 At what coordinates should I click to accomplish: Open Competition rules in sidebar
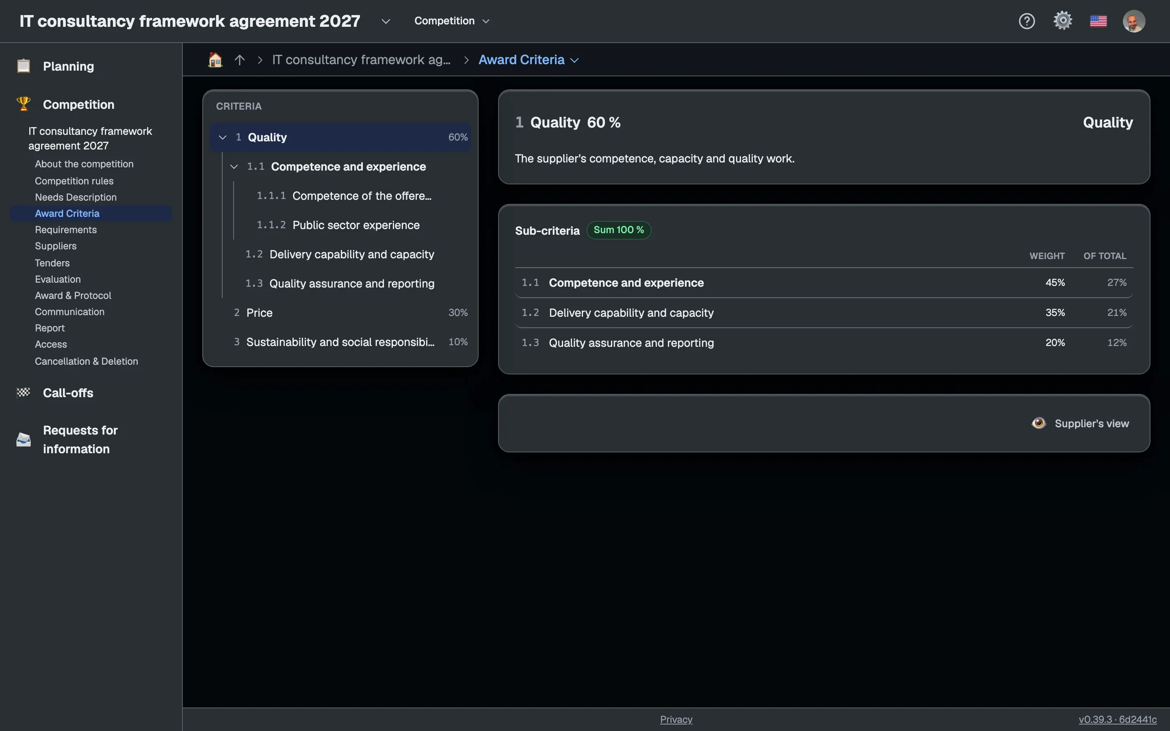tap(74, 181)
